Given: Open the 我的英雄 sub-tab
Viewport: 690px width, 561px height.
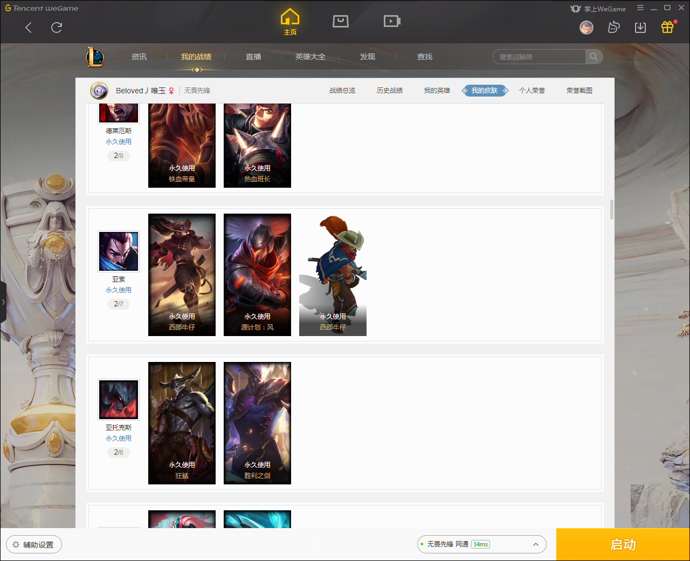Looking at the screenshot, I should click(437, 91).
